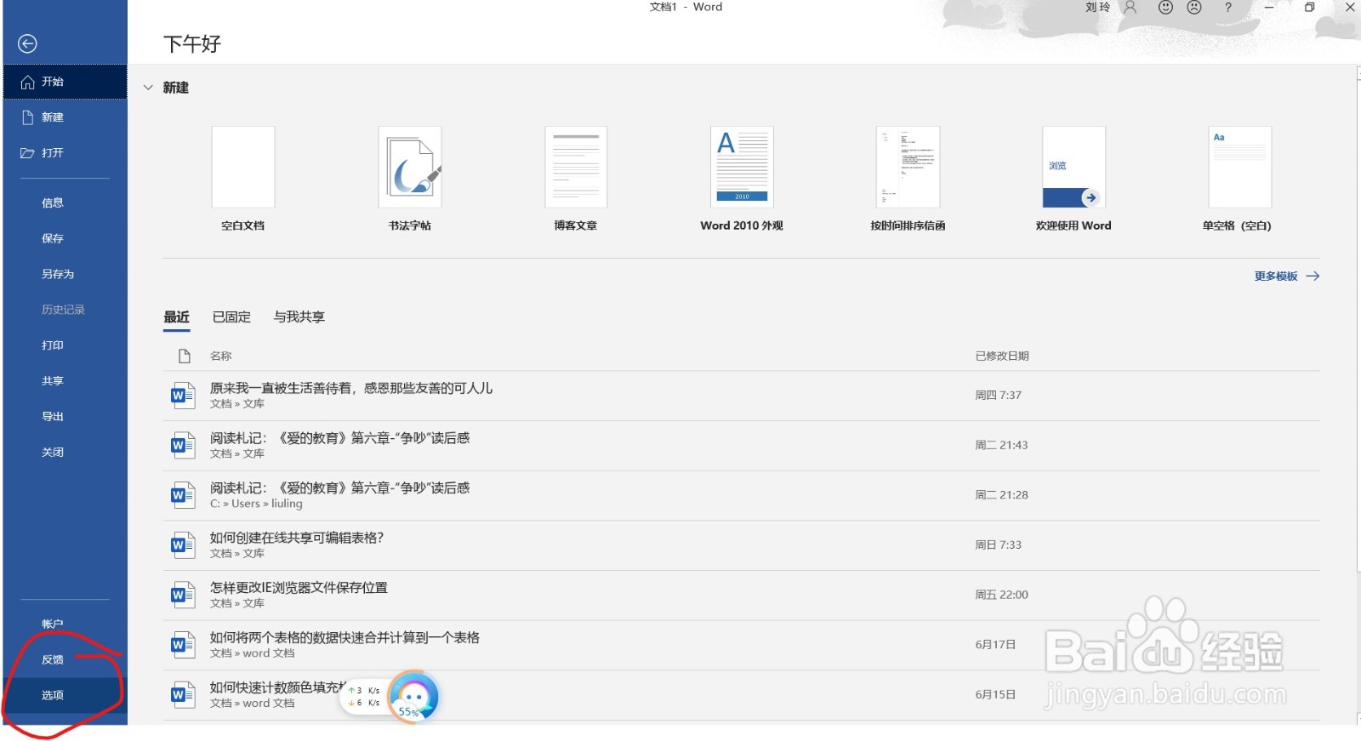Pick the 单空格 (空白) template
1361x741 pixels.
tap(1239, 179)
